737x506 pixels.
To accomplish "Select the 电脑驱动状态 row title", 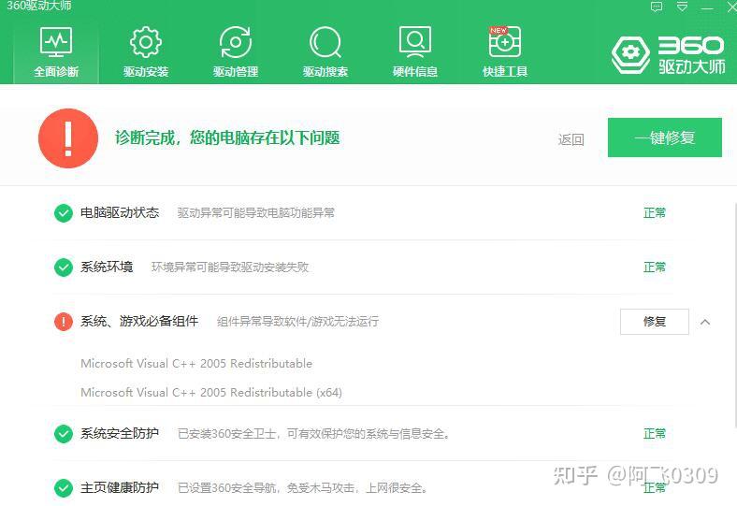I will [x=120, y=213].
